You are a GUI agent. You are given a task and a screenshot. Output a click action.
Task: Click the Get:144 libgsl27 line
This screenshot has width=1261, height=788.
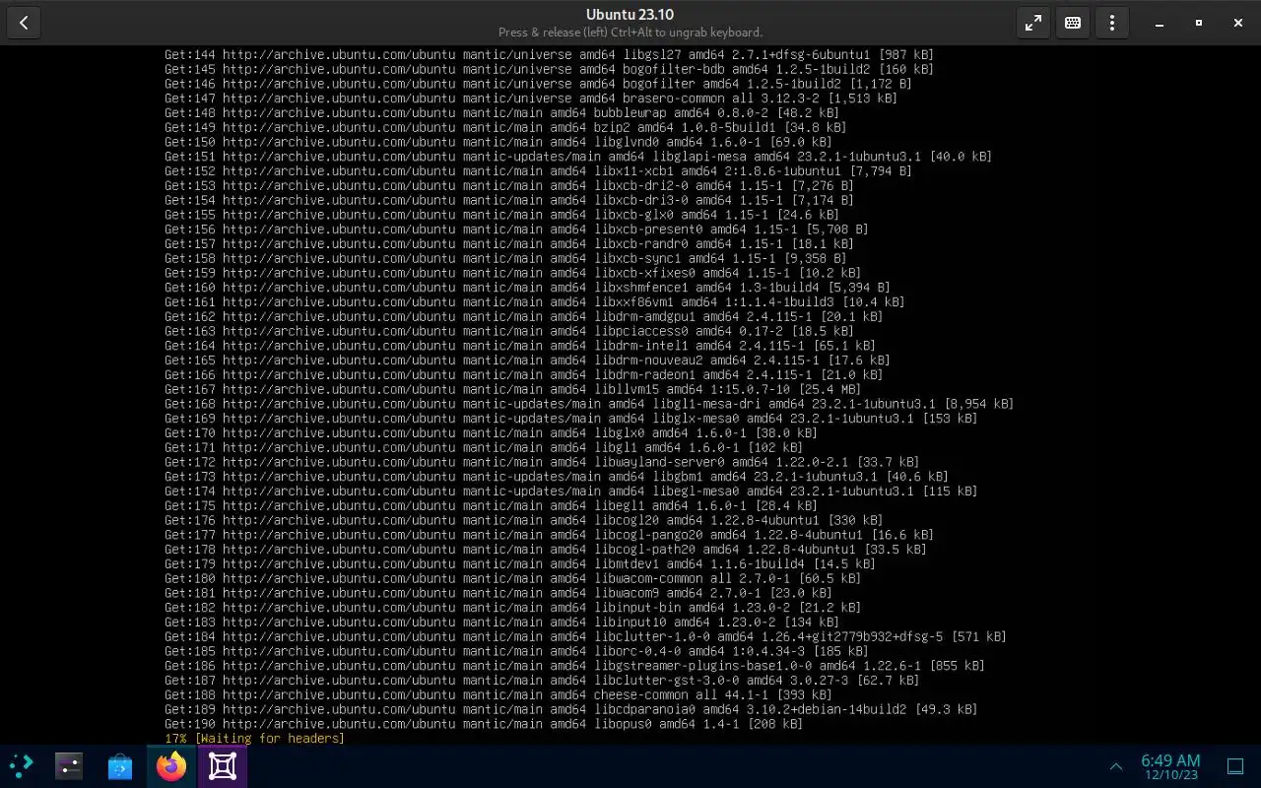pos(549,55)
